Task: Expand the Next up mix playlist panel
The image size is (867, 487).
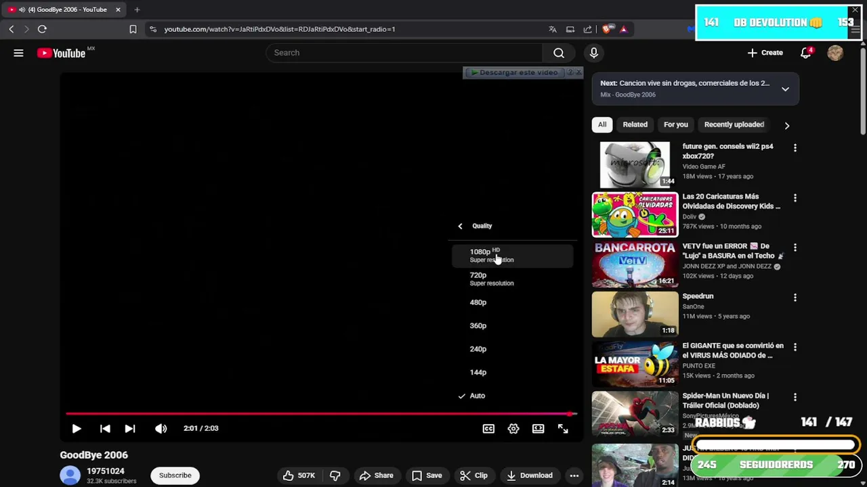Action: pyautogui.click(x=785, y=89)
